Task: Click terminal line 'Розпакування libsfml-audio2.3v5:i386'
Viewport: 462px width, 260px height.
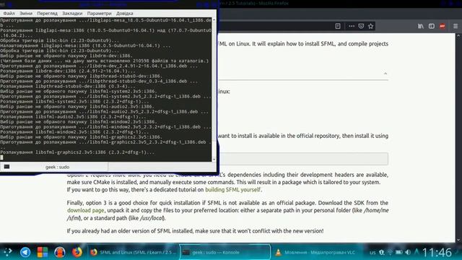Action: pyautogui.click(x=73, y=117)
